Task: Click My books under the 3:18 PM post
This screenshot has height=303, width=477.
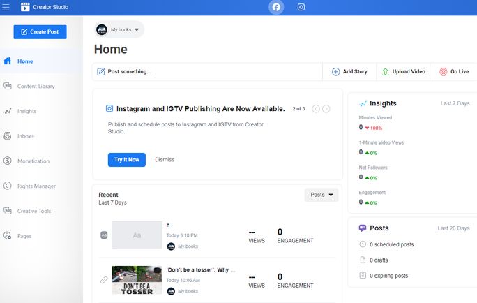Action: (x=188, y=246)
